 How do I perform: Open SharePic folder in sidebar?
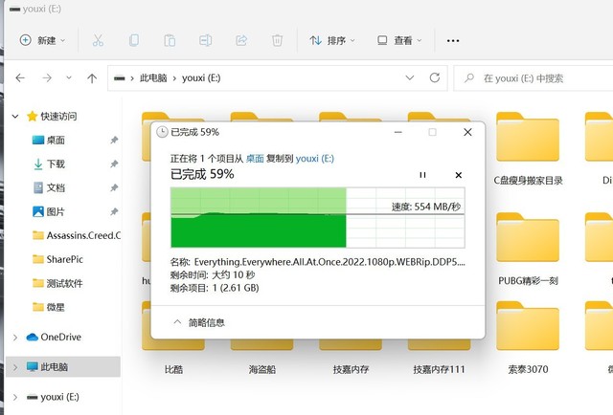[x=57, y=259]
